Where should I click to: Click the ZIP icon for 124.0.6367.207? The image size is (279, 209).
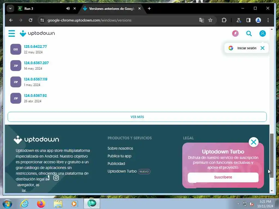(x=16, y=66)
